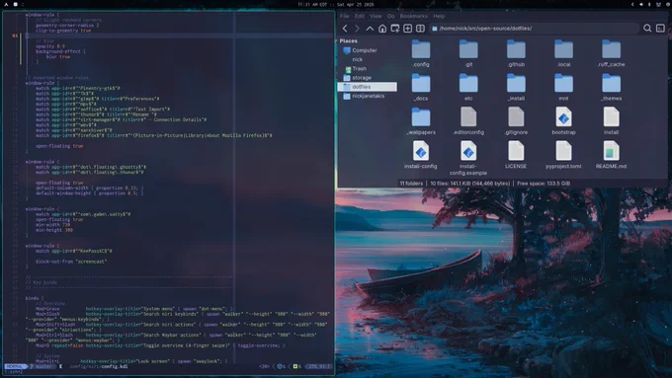
Task: Select the .local folder icon
Action: coord(563,49)
